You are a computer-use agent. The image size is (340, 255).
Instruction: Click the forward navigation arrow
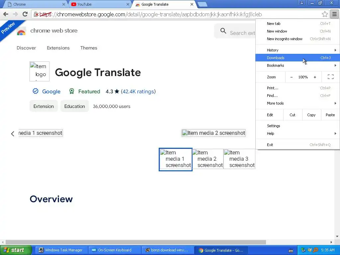click(x=15, y=14)
